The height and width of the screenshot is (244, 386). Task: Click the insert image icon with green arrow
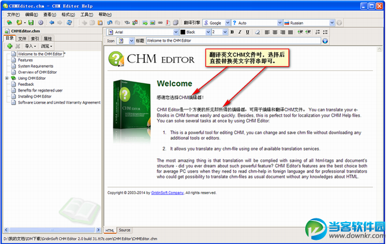[145, 23]
